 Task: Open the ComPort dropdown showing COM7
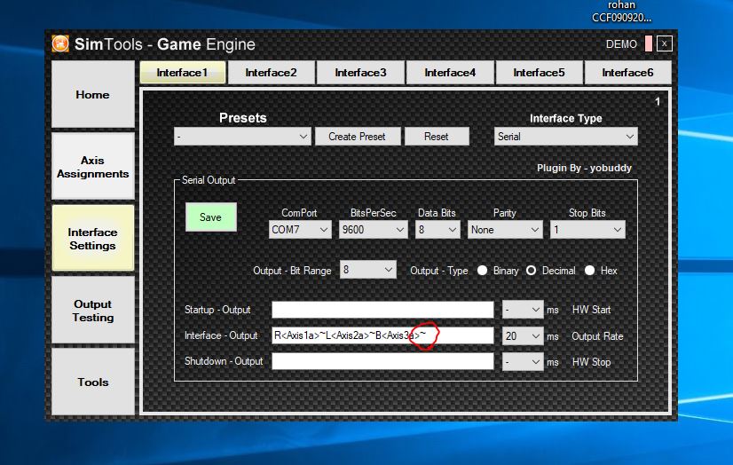pos(300,230)
